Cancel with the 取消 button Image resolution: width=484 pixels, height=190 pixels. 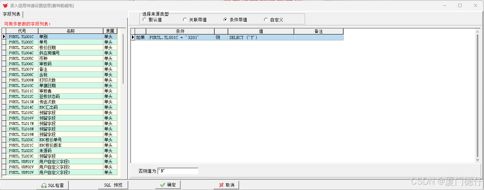[x=226, y=185]
